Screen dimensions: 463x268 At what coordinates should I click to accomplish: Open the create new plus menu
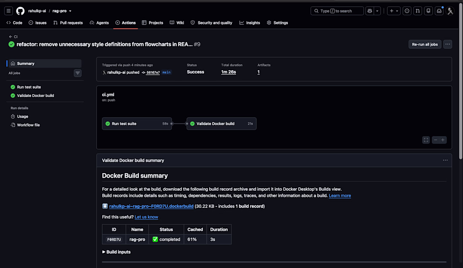click(394, 11)
